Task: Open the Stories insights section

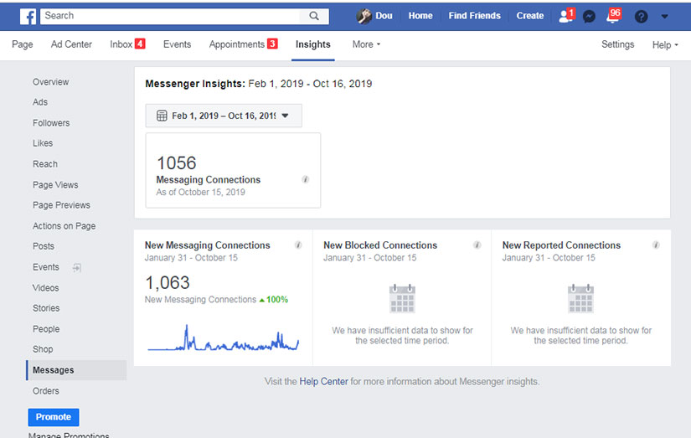Action: point(46,308)
